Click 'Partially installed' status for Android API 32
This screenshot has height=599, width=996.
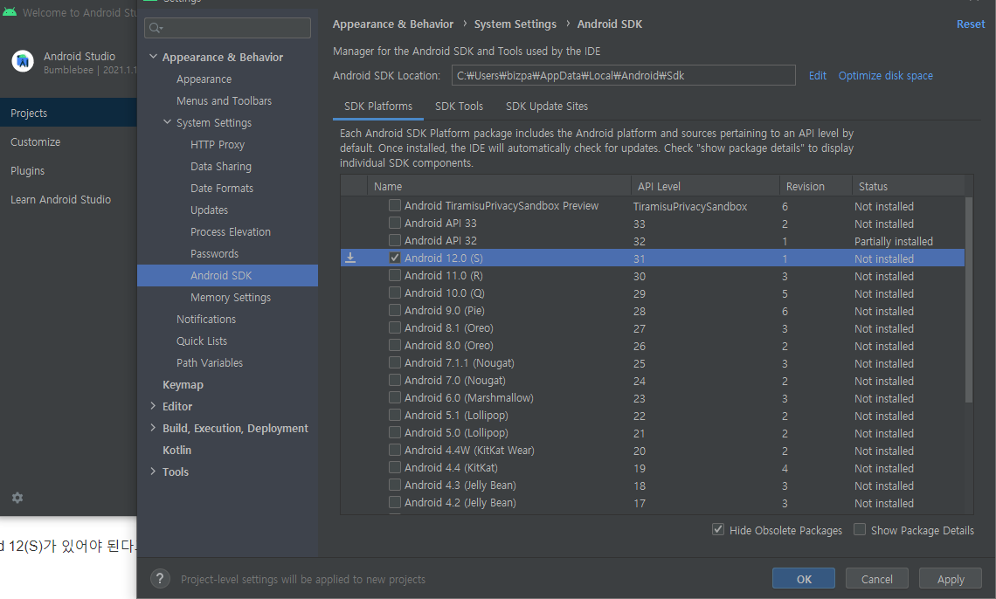(x=893, y=241)
